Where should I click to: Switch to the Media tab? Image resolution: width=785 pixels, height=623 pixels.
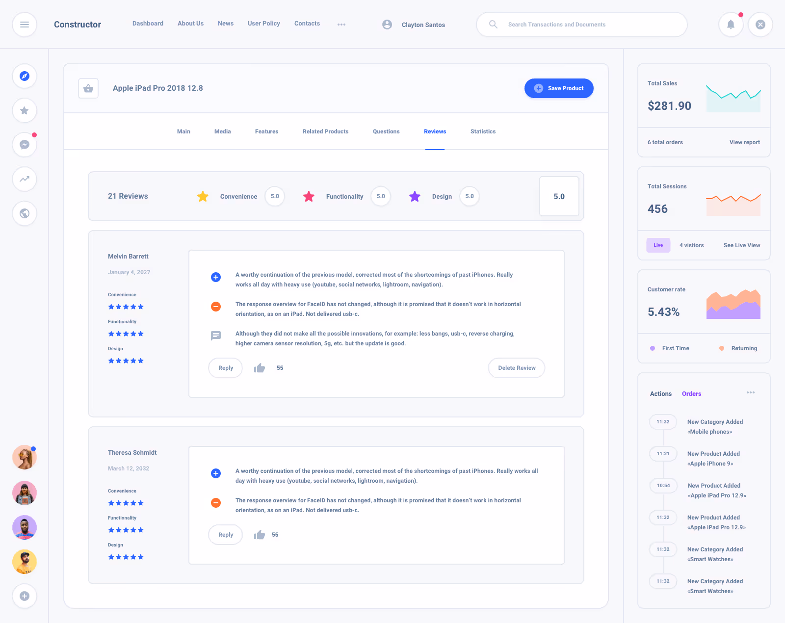pyautogui.click(x=222, y=131)
